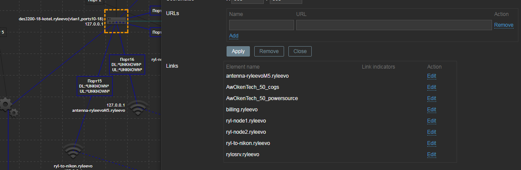The image size is (521, 170).
Task: Click the URL Name input field
Action: 261,25
